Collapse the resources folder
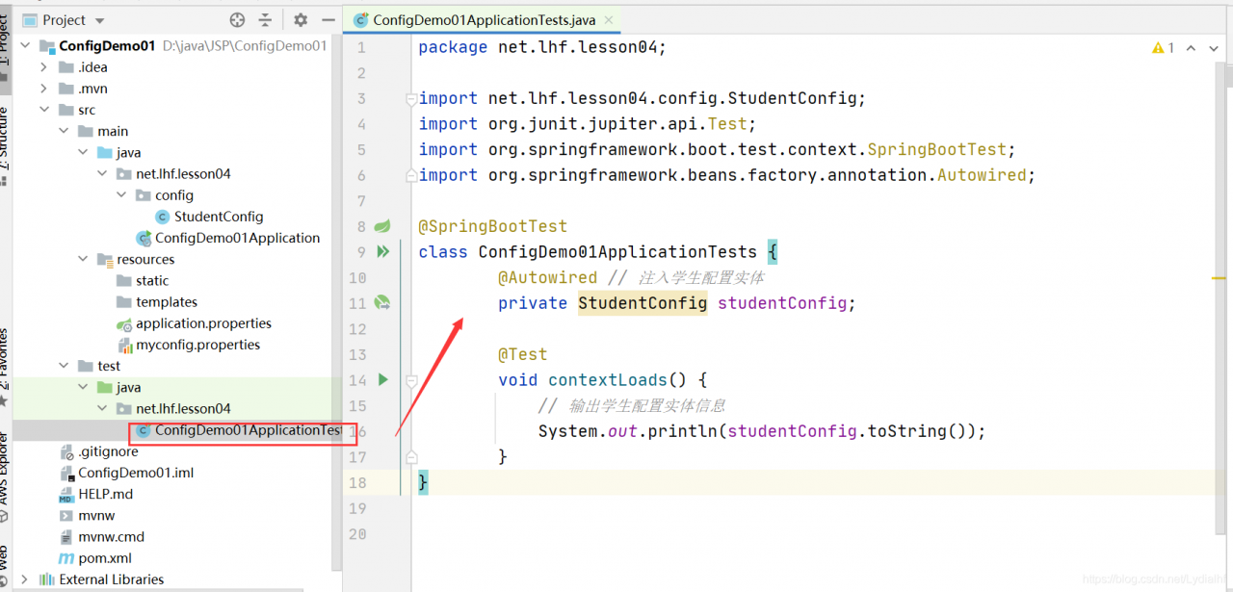 (x=82, y=259)
